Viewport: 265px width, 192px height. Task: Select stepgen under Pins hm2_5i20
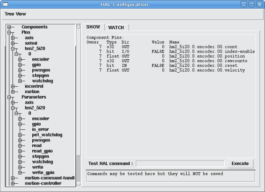(x=41, y=75)
